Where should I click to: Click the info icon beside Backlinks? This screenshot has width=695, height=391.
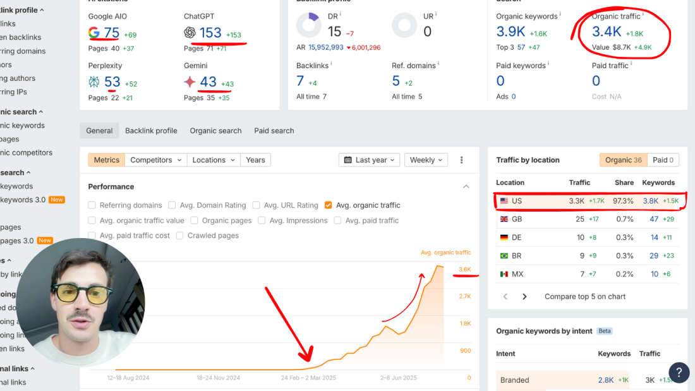point(331,63)
